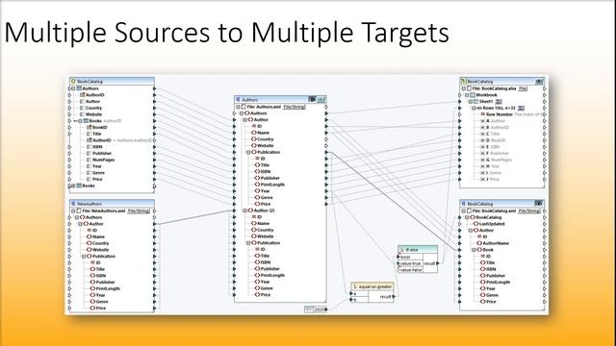
Task: Collapse Sheet1 node in Excel component
Action: 471,102
